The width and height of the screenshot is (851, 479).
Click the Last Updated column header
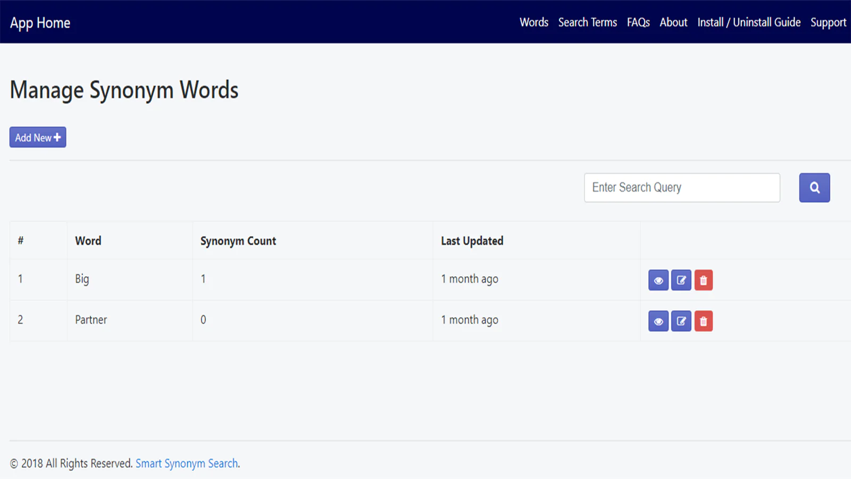click(x=472, y=241)
